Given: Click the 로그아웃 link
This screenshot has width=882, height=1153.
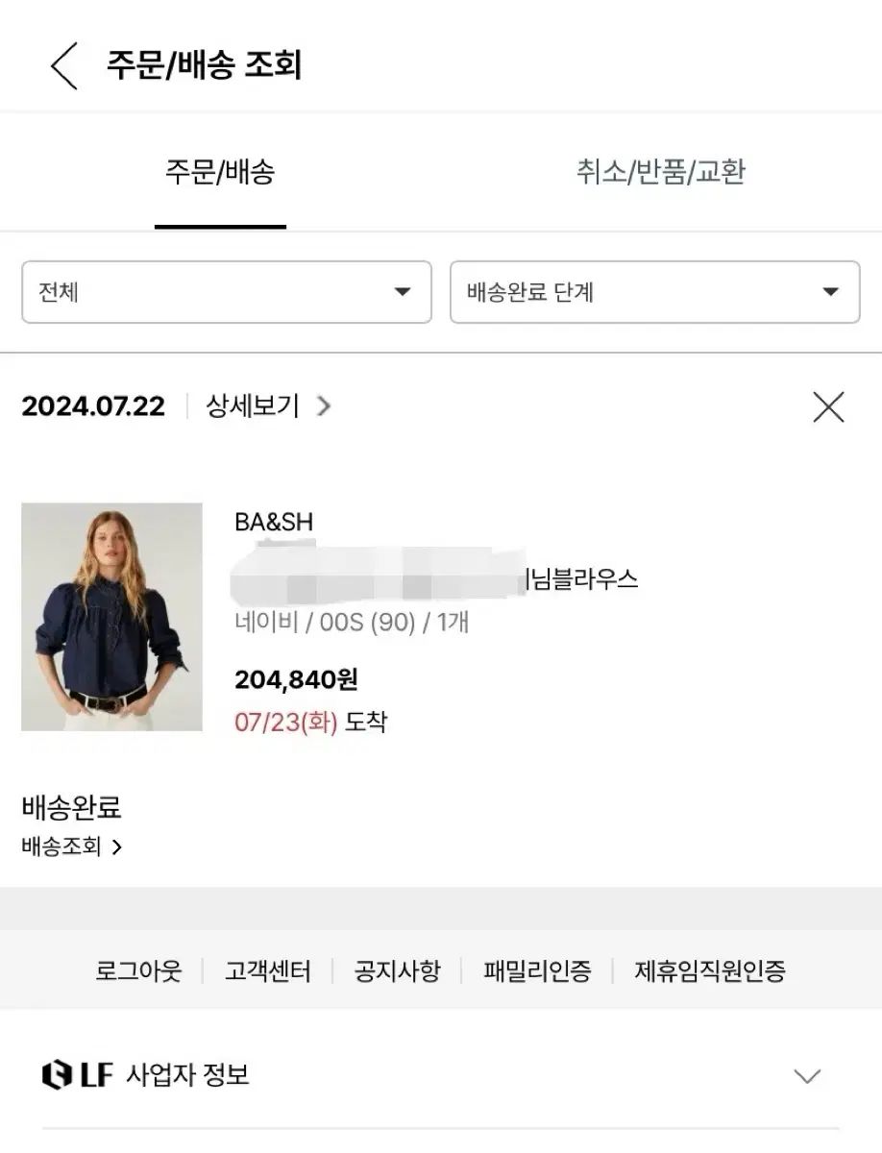Looking at the screenshot, I should point(138,970).
